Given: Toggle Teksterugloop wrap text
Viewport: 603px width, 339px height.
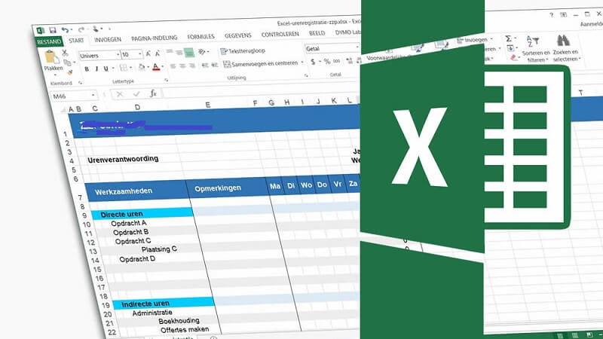Looking at the screenshot, I should click(x=243, y=50).
